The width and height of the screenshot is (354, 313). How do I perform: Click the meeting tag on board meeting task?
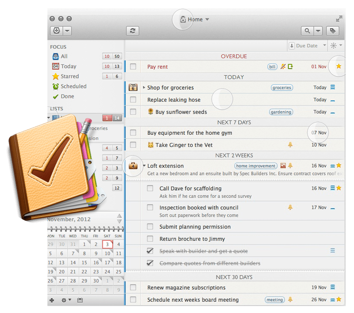(x=275, y=300)
